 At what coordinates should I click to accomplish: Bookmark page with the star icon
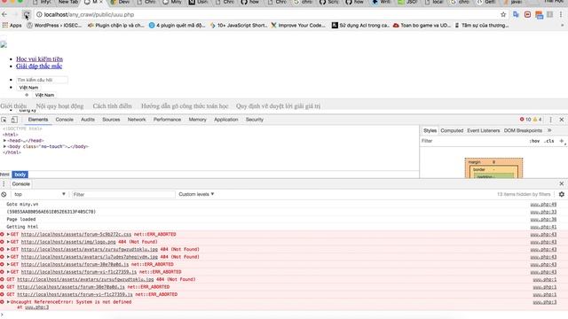click(503, 14)
